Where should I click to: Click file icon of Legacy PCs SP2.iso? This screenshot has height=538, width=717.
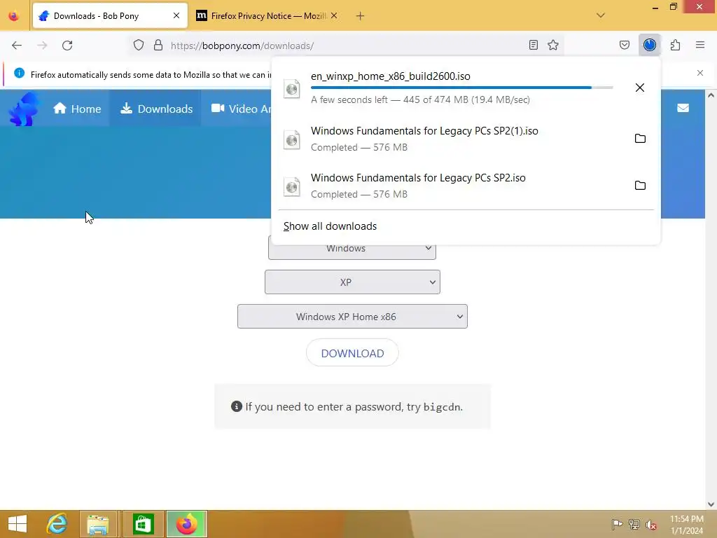pos(292,186)
